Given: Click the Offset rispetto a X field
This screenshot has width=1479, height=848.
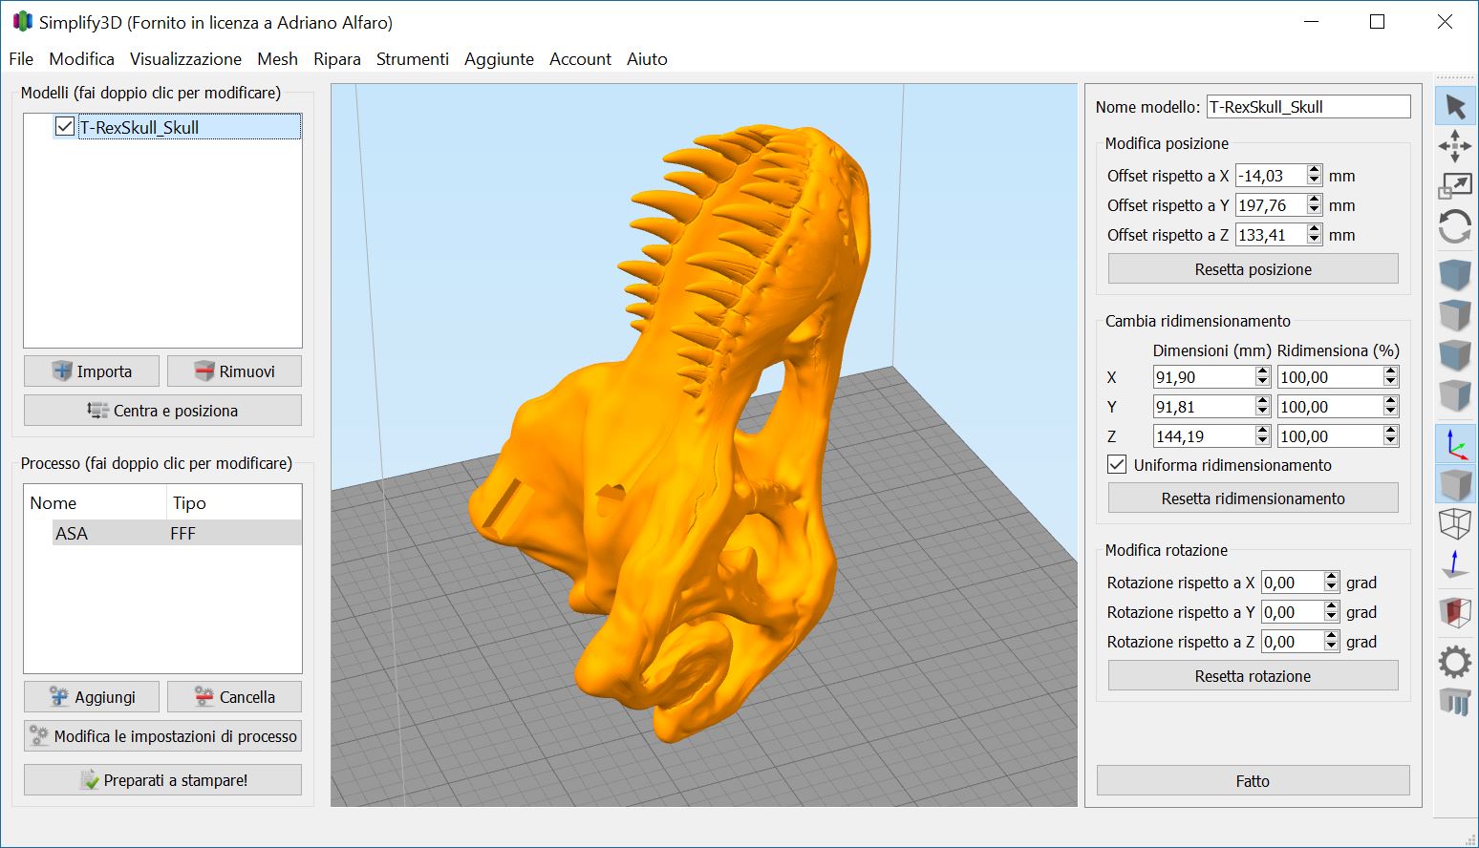Looking at the screenshot, I should 1271,176.
